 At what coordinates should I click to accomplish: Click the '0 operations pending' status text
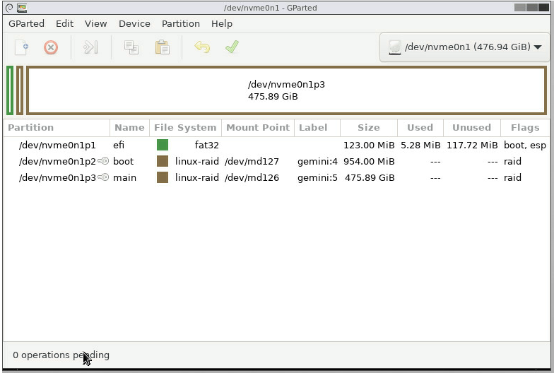coord(61,355)
